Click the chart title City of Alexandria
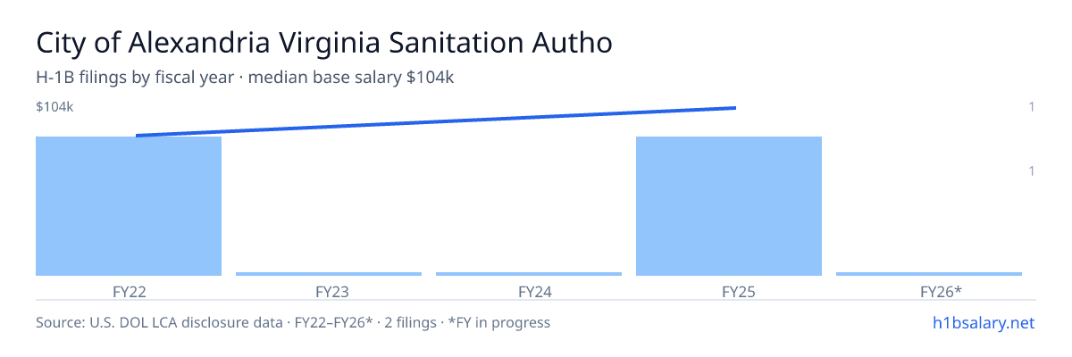Image resolution: width=1072 pixels, height=357 pixels. (323, 43)
